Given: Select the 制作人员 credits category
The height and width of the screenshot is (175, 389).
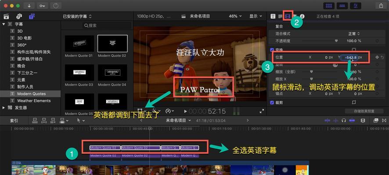Looking at the screenshot, I should [25, 87].
